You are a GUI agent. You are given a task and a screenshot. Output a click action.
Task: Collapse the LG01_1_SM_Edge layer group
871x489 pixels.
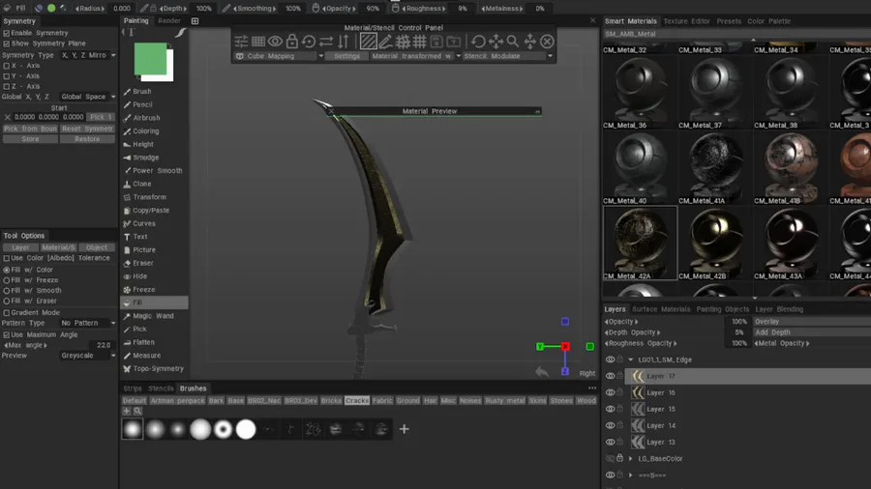click(630, 360)
